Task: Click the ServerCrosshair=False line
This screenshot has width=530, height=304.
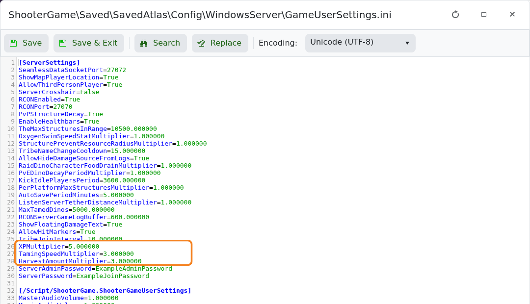Action: click(x=59, y=92)
